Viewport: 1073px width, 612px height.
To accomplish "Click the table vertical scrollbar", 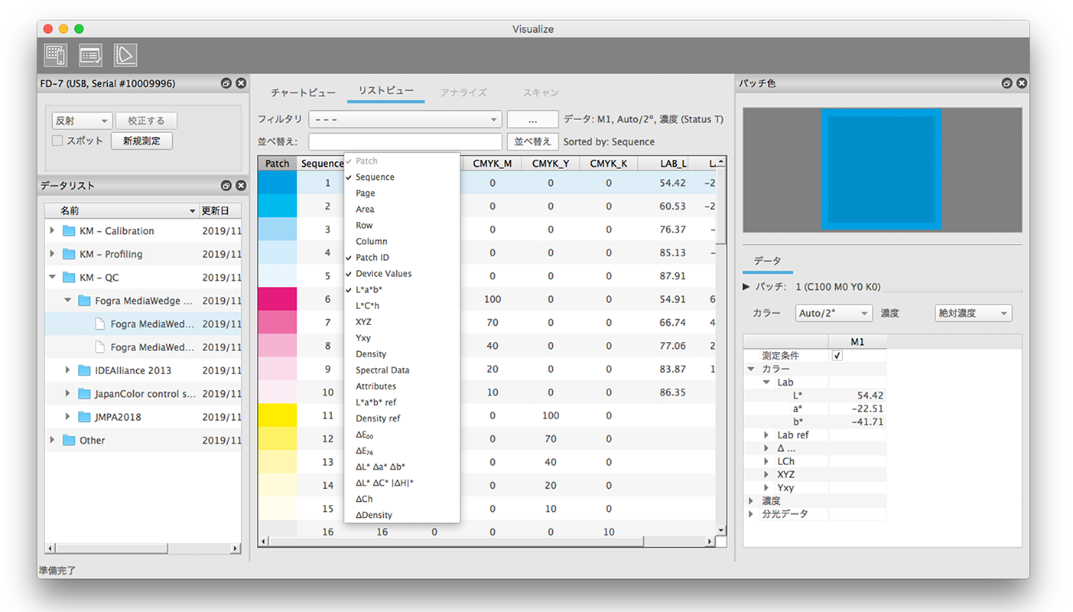I will coord(720,205).
